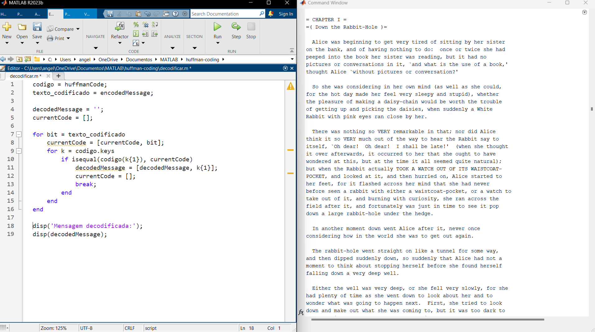Open the Refactor tool
The width and height of the screenshot is (595, 332).
click(x=120, y=27)
